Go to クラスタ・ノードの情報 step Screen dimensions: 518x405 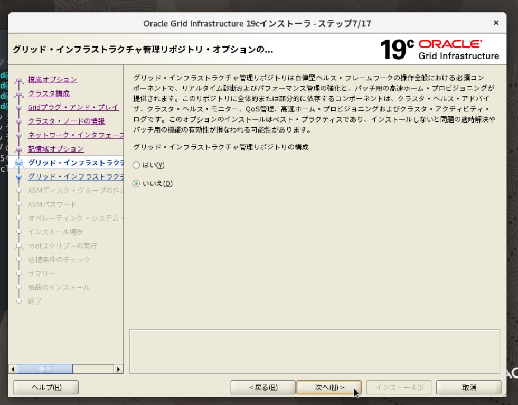pos(66,121)
